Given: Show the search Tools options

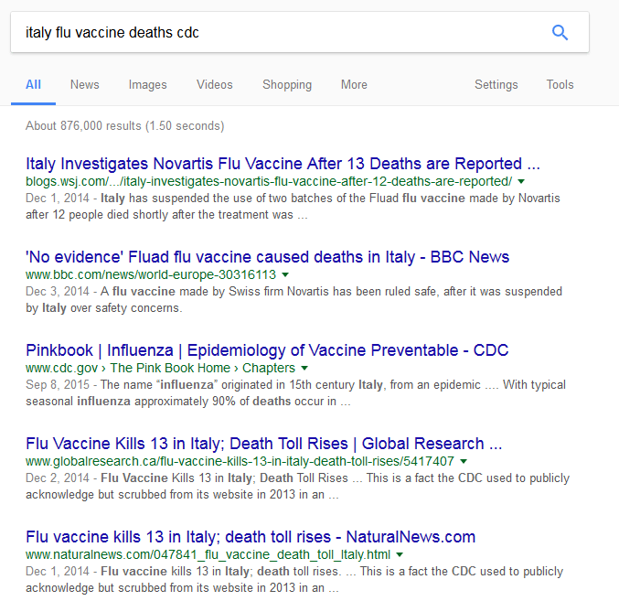Looking at the screenshot, I should pyautogui.click(x=560, y=85).
